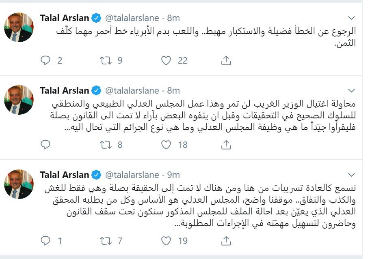This screenshot has height=259, width=372.
Task: Share the tweet posted 9m ago
Action: point(226,241)
